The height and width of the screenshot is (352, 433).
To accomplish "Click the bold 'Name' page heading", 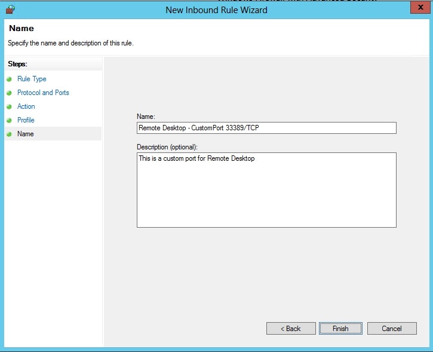I will pos(22,28).
